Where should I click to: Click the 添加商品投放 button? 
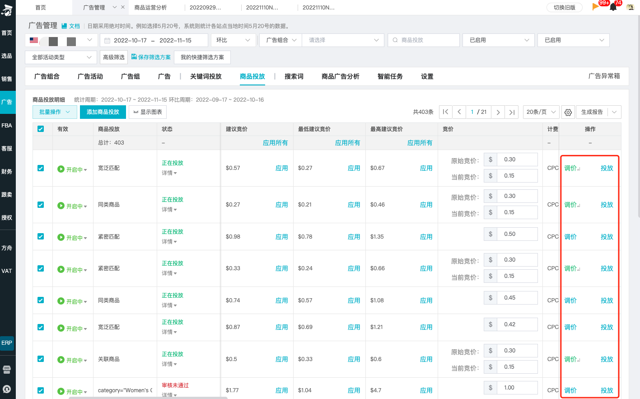point(103,112)
